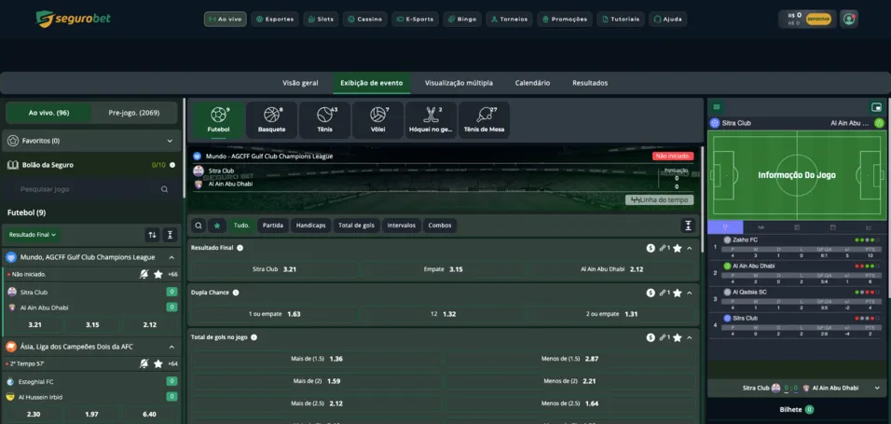This screenshot has width=891, height=424.
Task: Toggle favorite star for Esteghlal FC match
Action: coord(158,363)
